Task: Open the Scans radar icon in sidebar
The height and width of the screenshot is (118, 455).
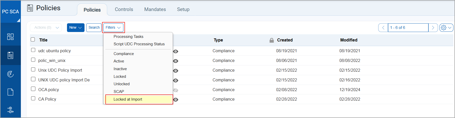Action: [x=10, y=74]
